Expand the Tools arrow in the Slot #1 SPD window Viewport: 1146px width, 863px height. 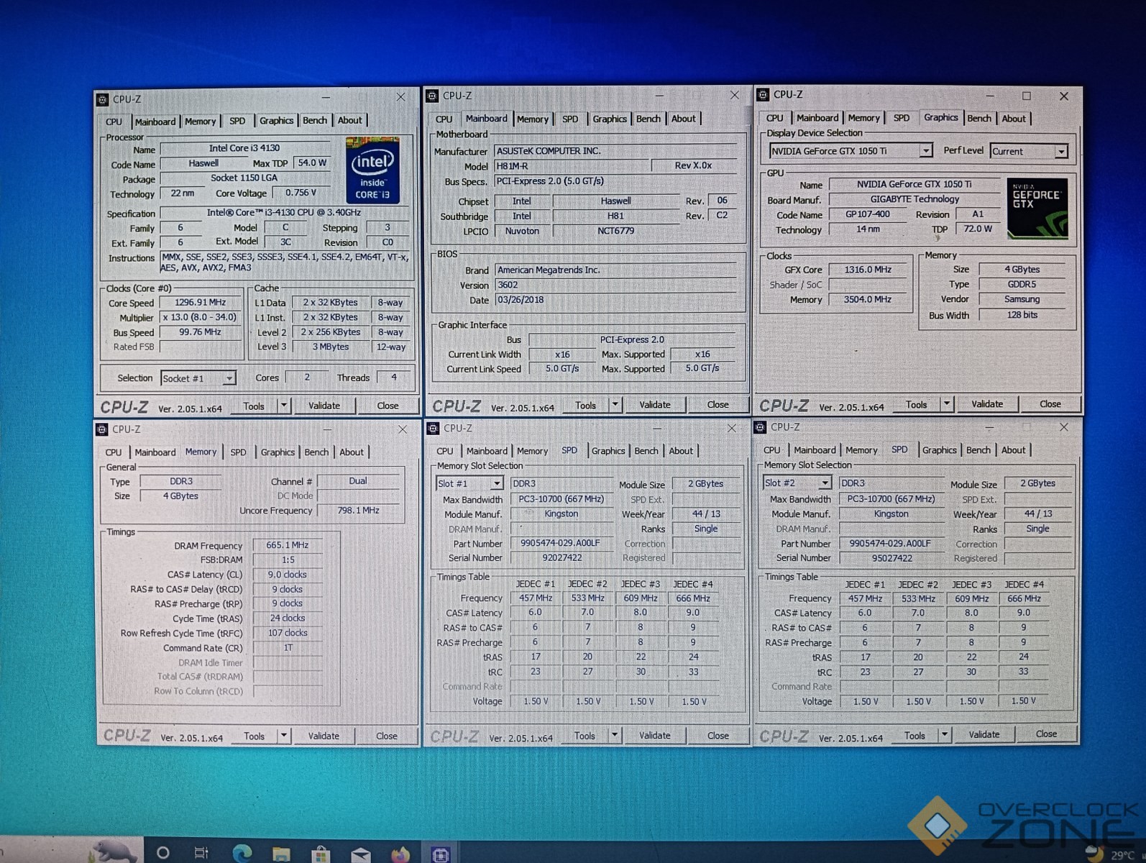[x=615, y=735]
